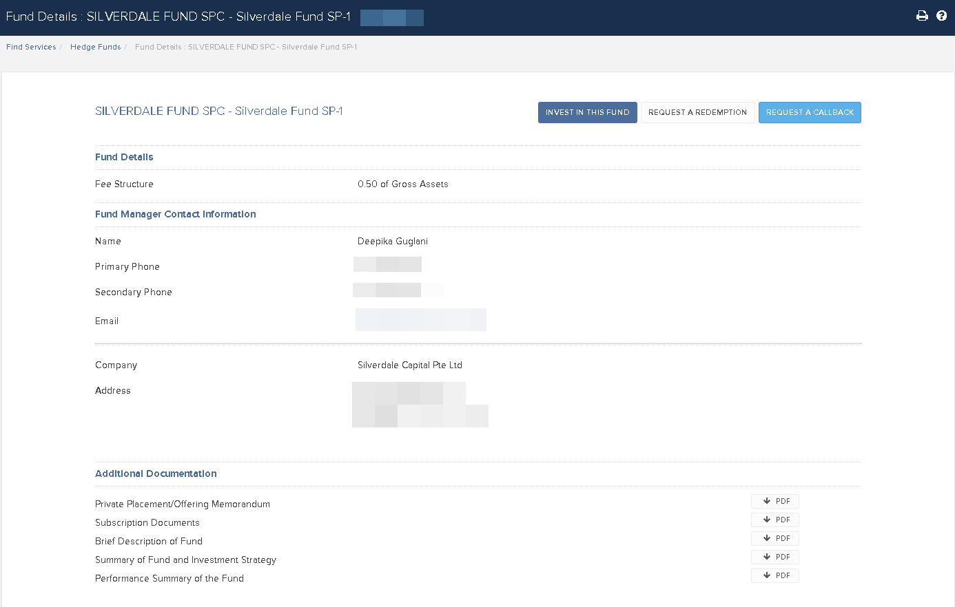
Task: Download Brief Description of Fund PDF
Action: tap(775, 538)
